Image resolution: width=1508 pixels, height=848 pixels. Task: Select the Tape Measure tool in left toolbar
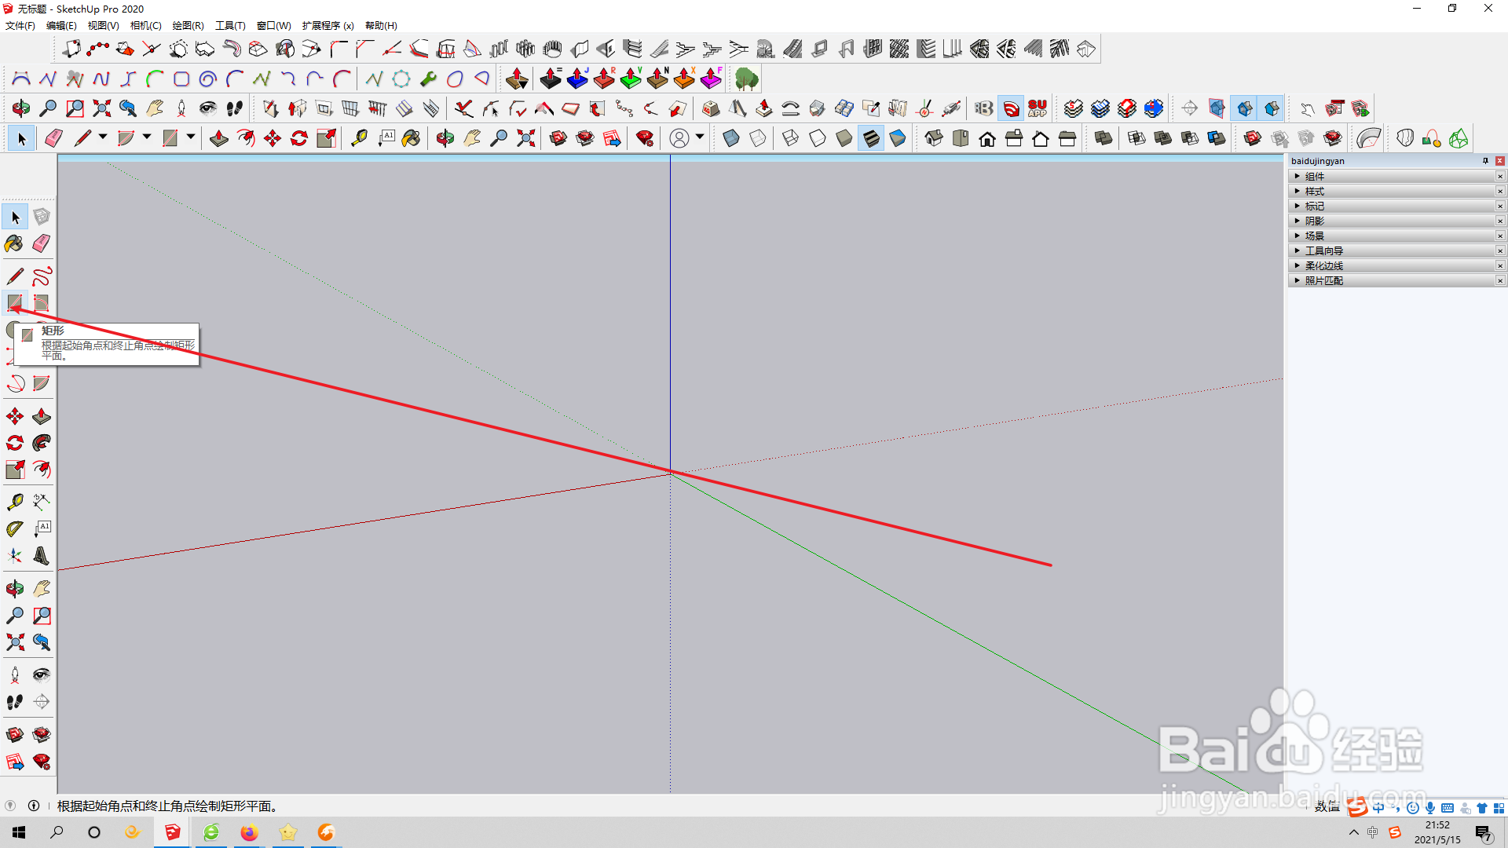tap(15, 502)
